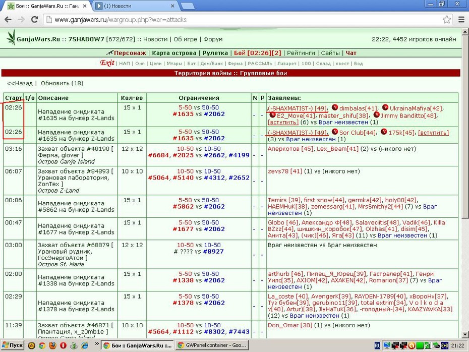Open player Аперкотов [45] profile
Screen dimensions: 469x352
[x=290, y=149]
